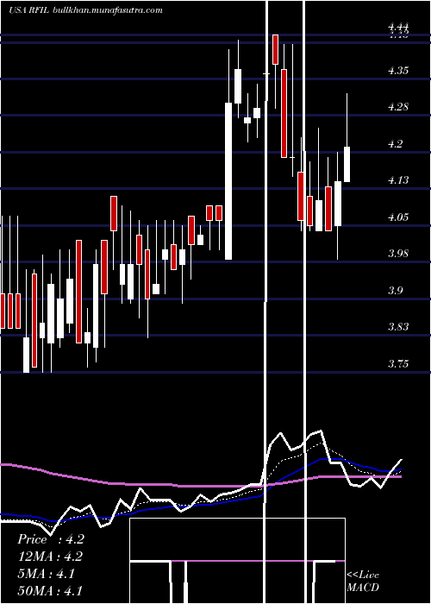Select the 4.35 price axis label

click(398, 71)
